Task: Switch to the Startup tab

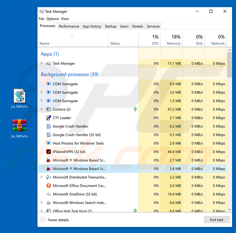Action: (111, 26)
